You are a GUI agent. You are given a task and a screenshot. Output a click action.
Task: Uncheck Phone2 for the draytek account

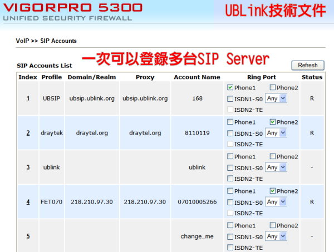[x=273, y=122]
